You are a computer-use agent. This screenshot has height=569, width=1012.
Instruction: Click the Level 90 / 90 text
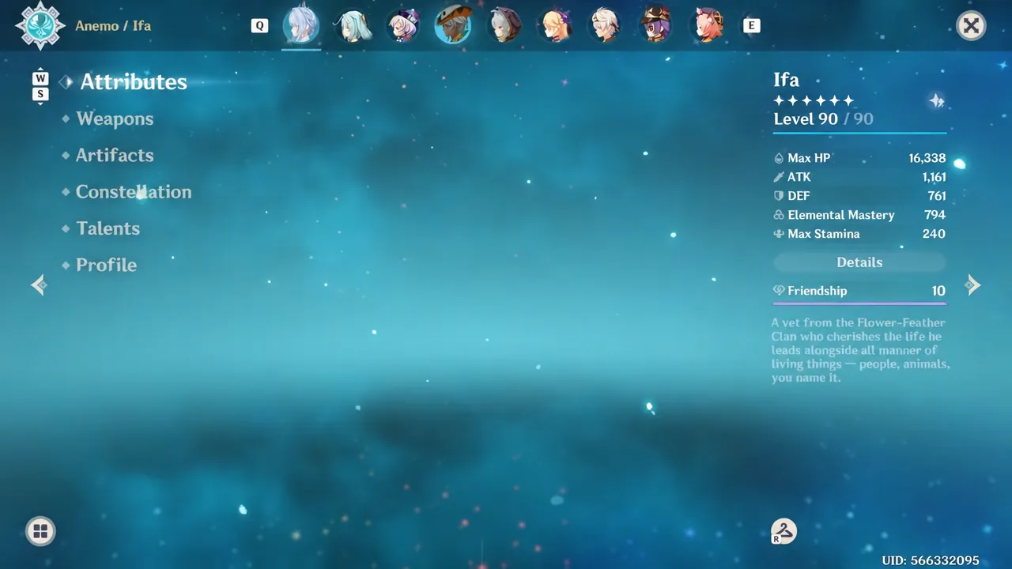coord(823,119)
